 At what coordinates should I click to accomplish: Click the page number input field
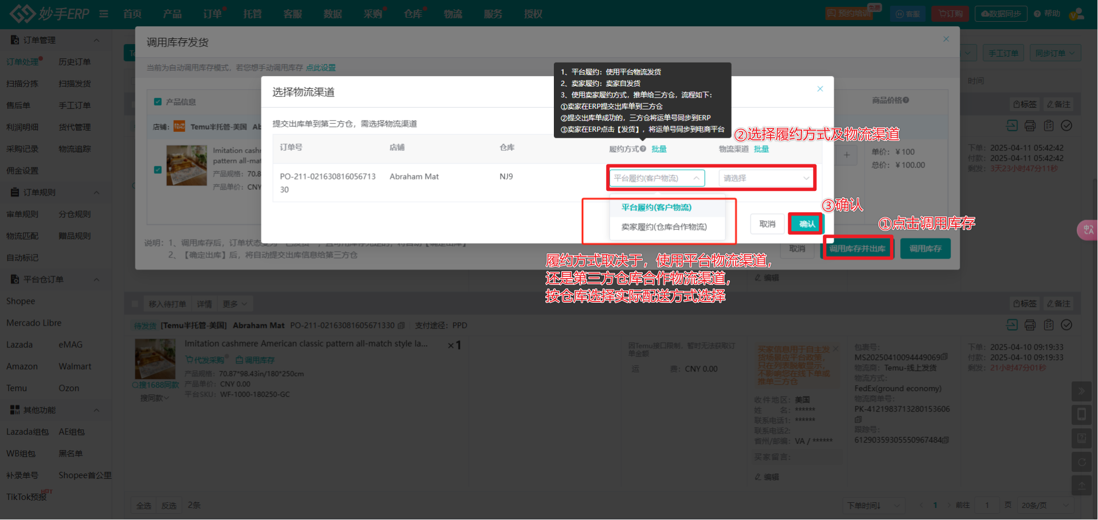pos(987,505)
